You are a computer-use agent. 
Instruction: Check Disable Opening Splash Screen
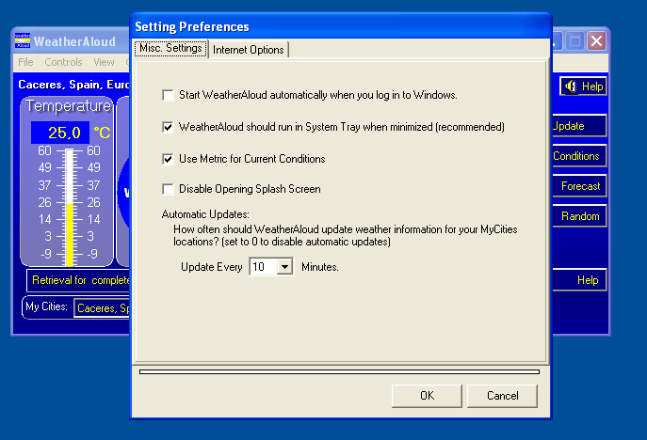click(x=168, y=189)
